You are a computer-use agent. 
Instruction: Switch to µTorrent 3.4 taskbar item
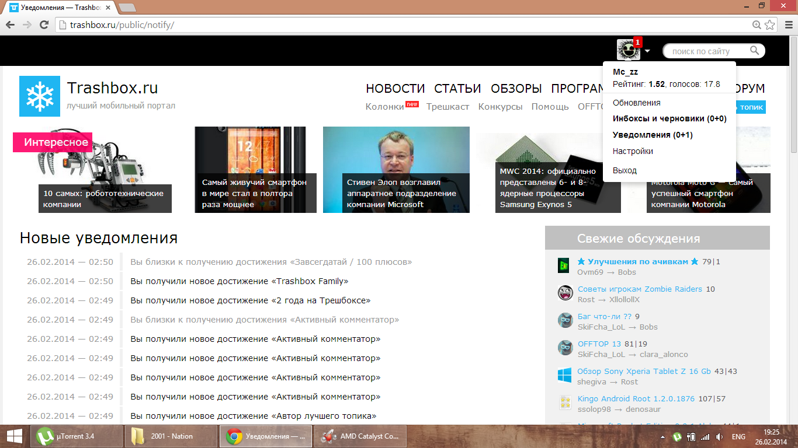tap(77, 436)
